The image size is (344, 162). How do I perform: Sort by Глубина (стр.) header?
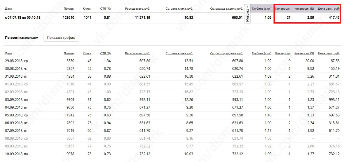[x=261, y=53]
